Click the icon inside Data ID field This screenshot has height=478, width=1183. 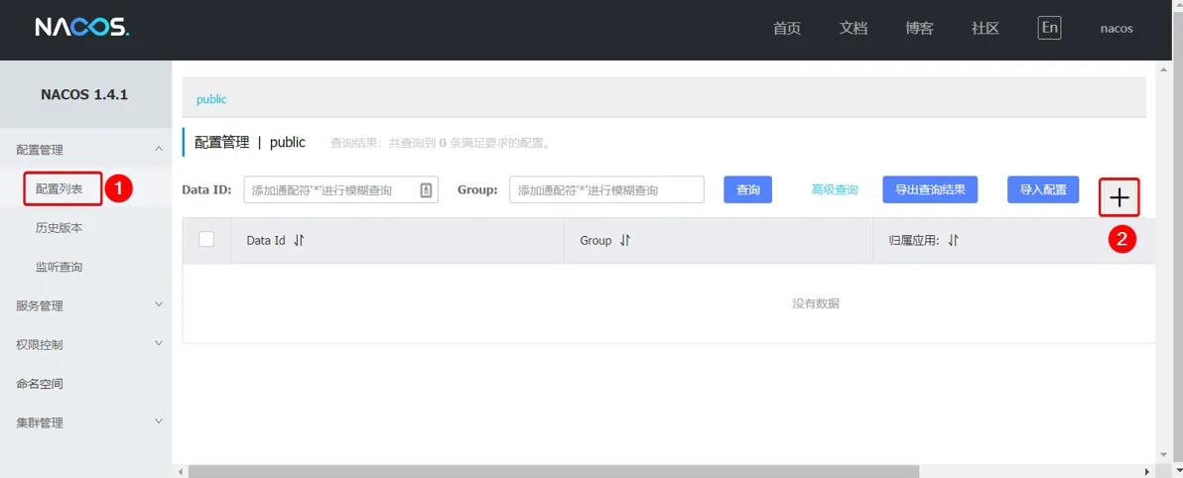pos(426,190)
